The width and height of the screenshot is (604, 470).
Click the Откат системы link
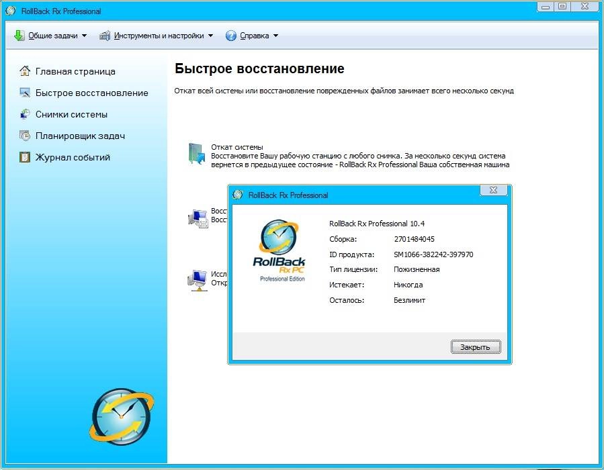(237, 147)
